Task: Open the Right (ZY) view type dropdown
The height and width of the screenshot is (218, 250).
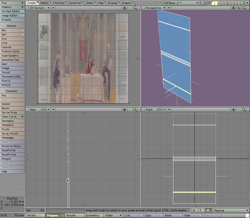Action: point(156,110)
